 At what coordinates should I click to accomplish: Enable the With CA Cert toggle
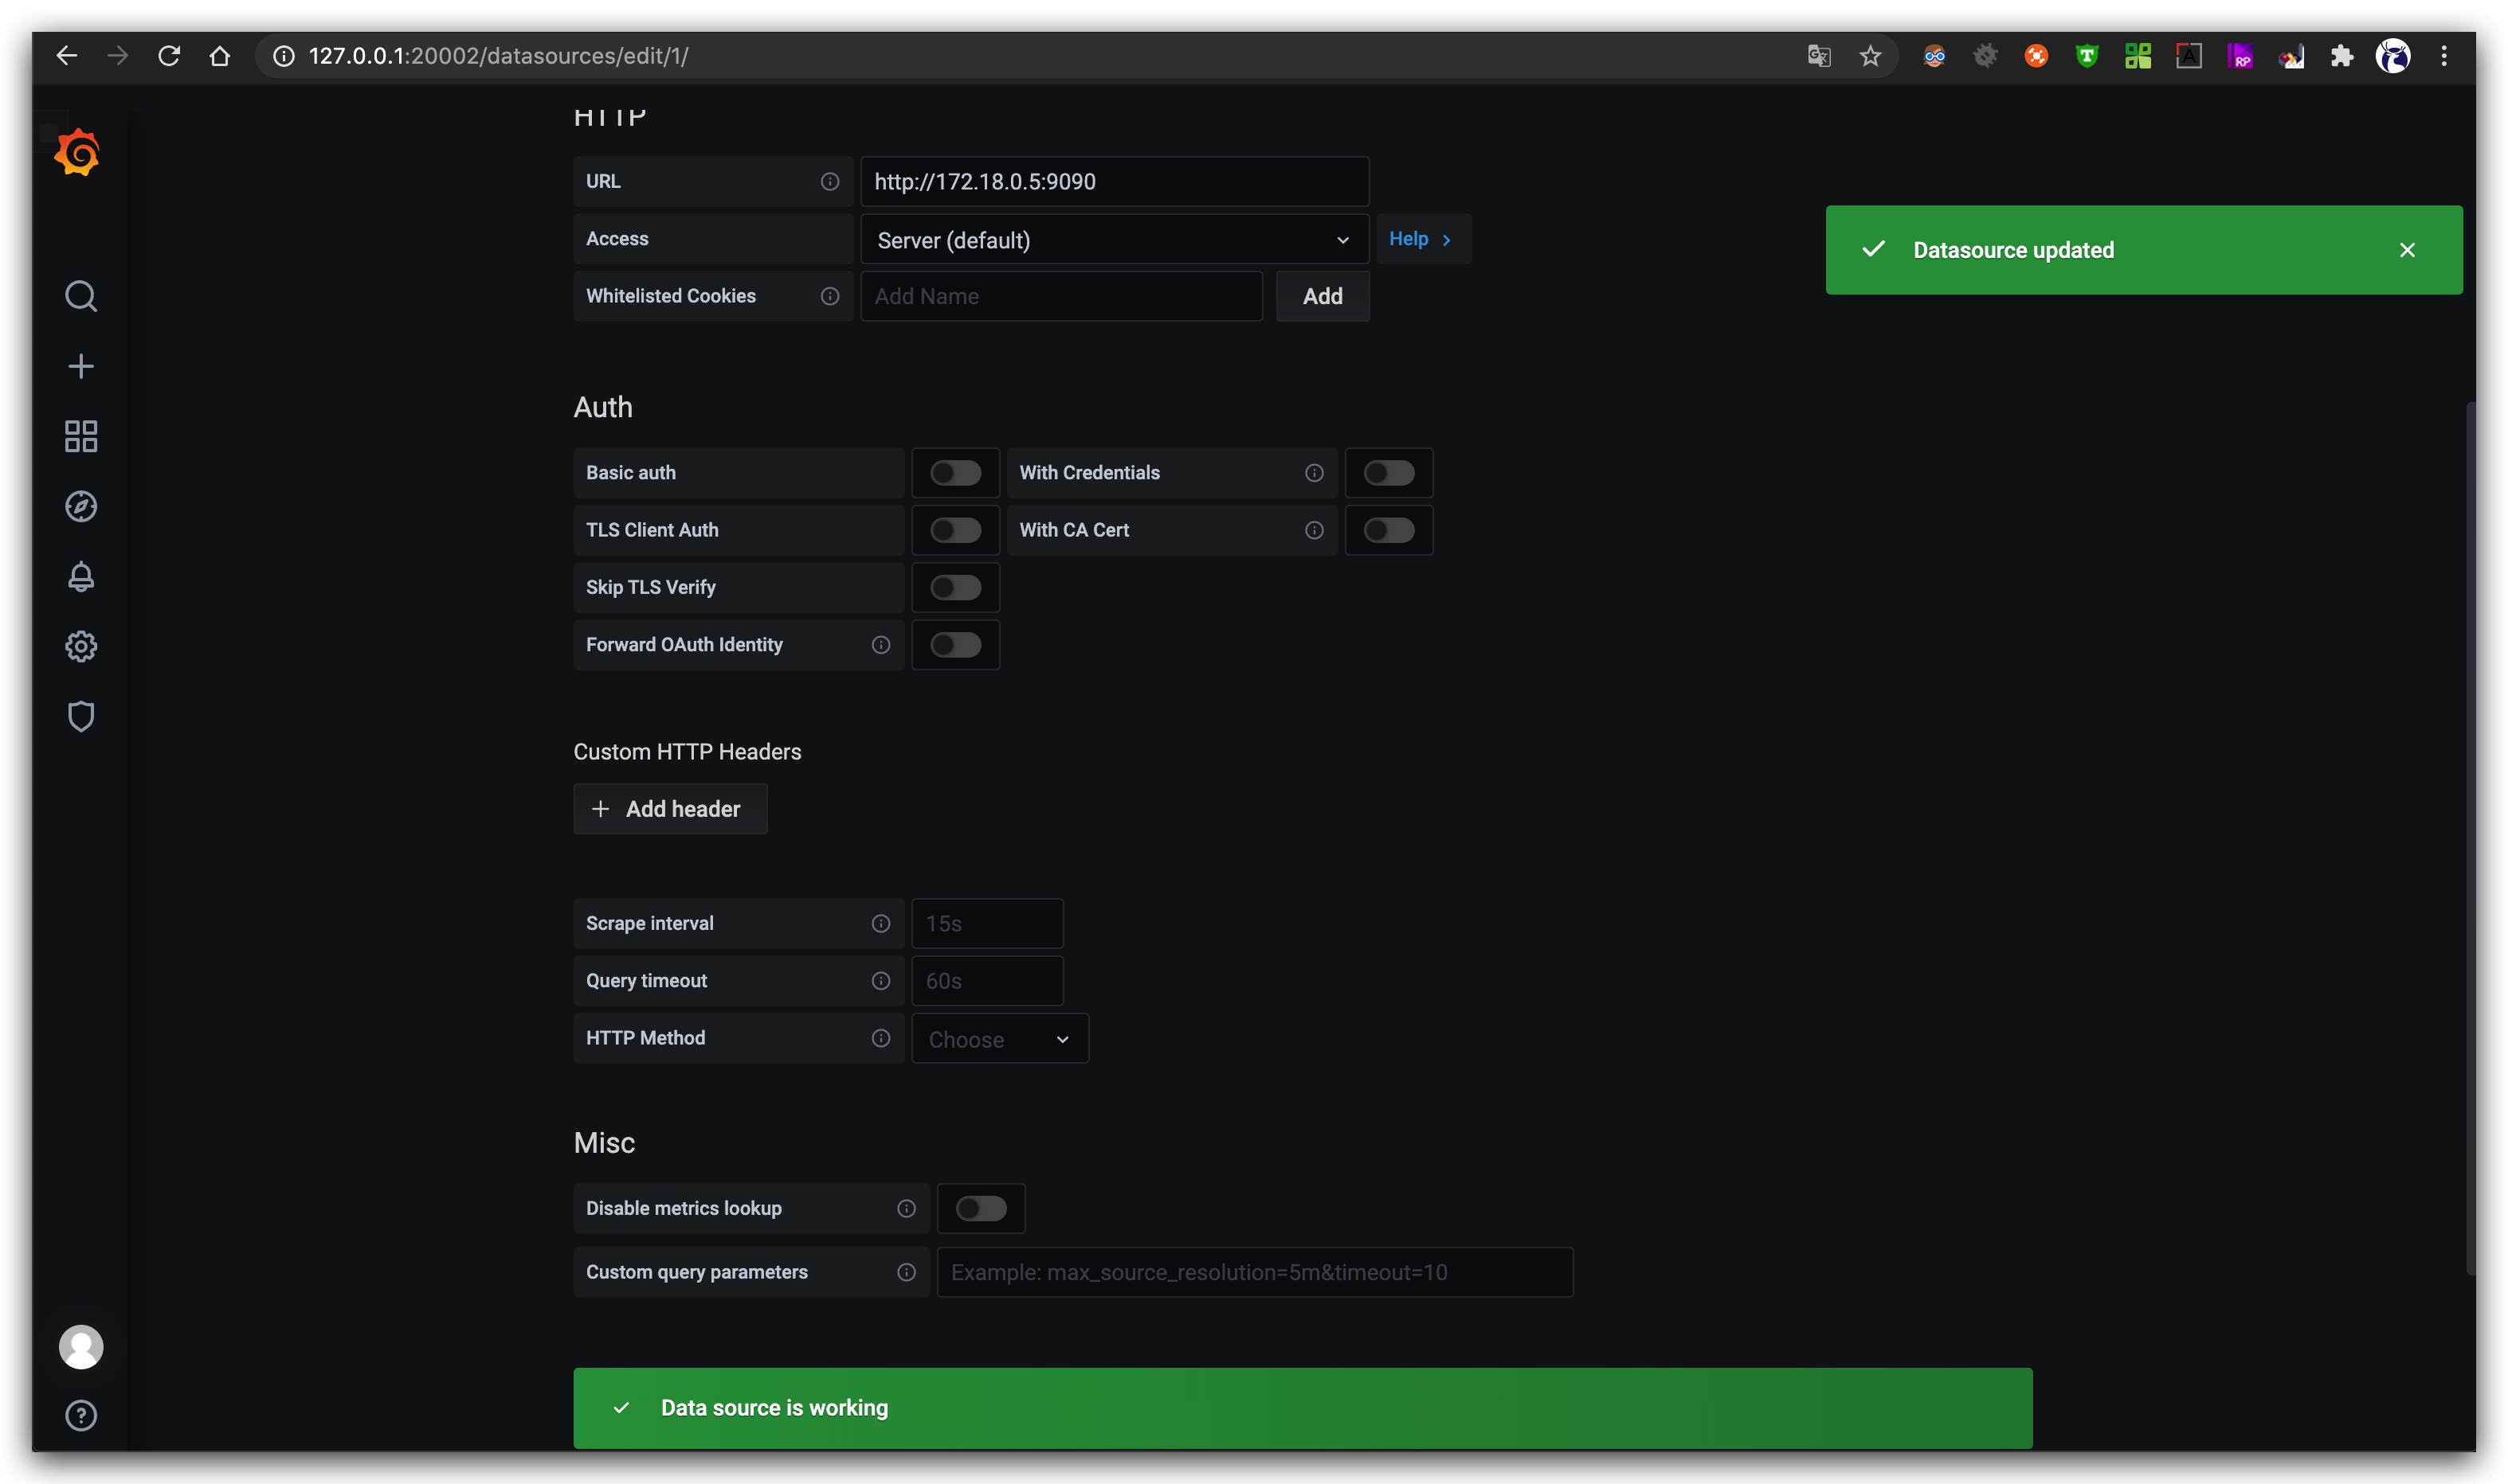click(x=1388, y=530)
